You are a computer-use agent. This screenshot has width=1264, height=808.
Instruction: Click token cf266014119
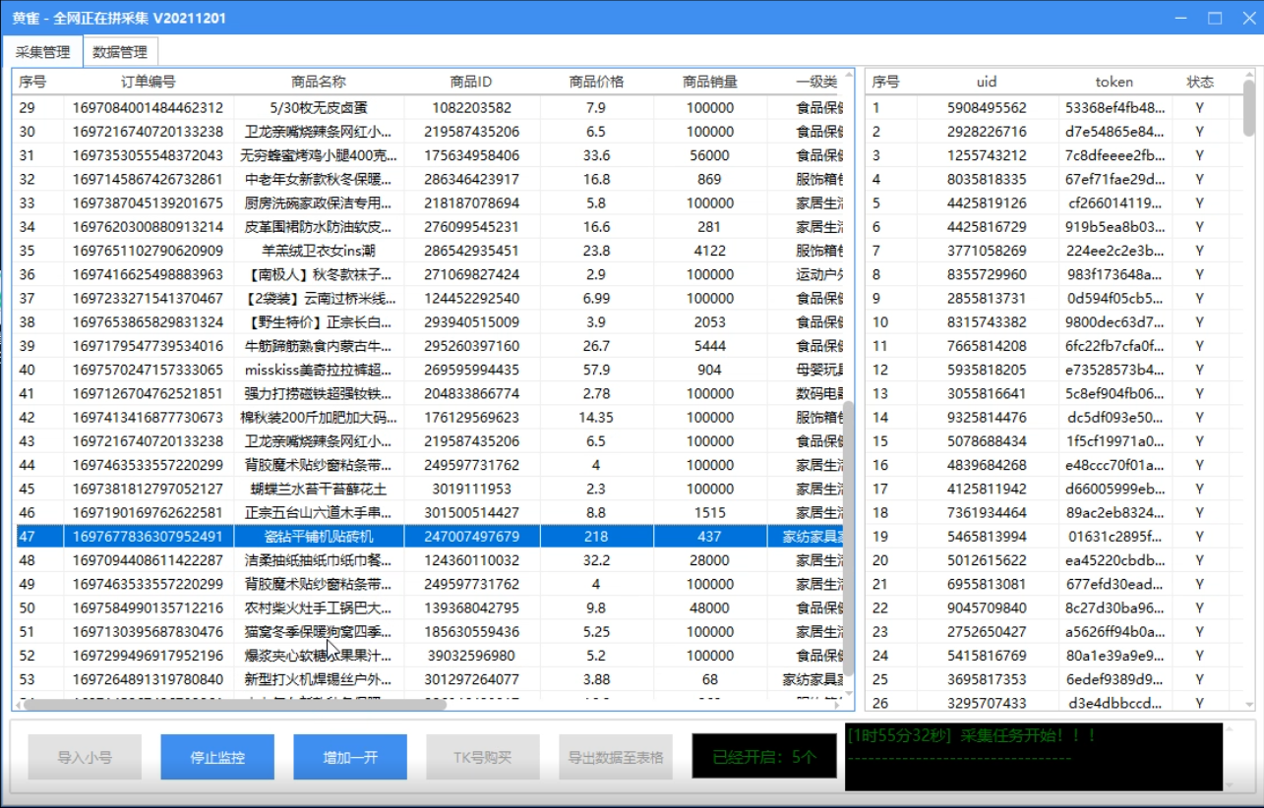[x=1115, y=202]
